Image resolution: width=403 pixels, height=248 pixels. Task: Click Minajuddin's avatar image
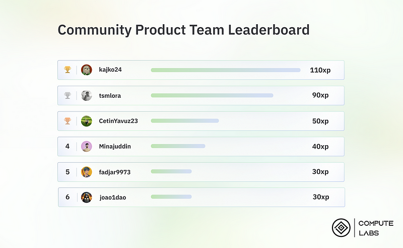[x=87, y=147]
